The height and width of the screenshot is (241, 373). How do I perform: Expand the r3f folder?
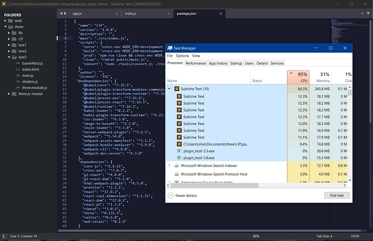click(9, 39)
